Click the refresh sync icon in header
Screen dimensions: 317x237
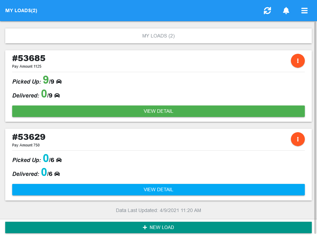point(267,10)
